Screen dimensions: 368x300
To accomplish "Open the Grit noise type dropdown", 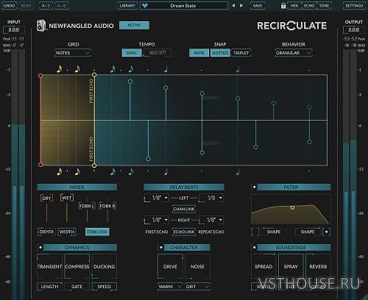I will tap(197, 287).
